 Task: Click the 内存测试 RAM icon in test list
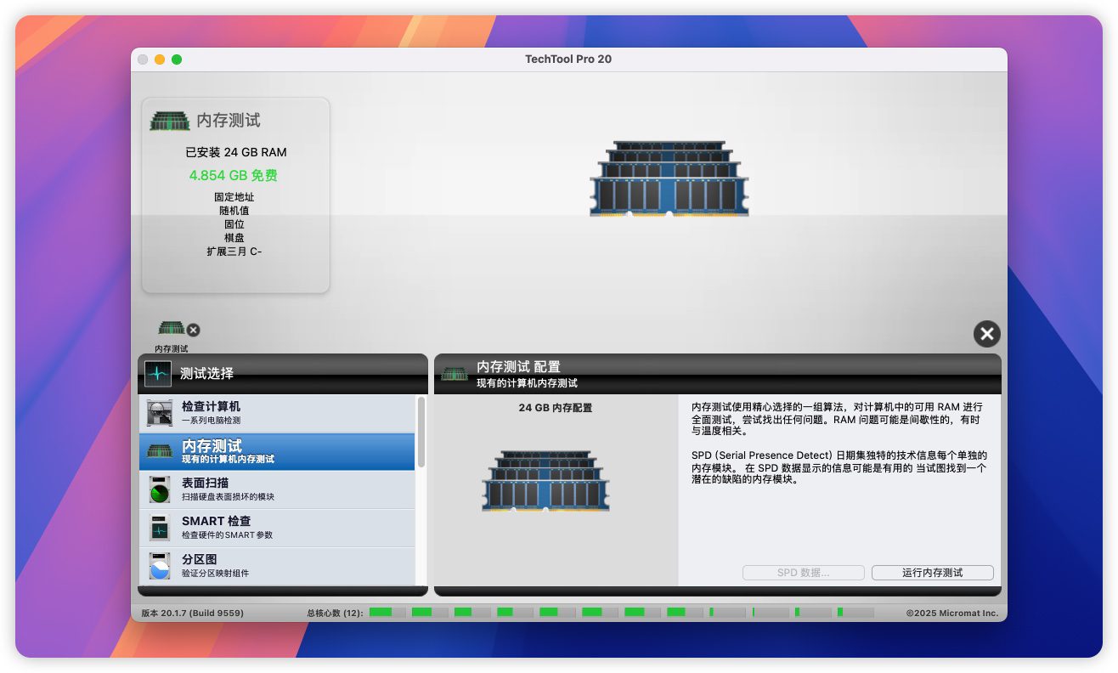point(160,451)
